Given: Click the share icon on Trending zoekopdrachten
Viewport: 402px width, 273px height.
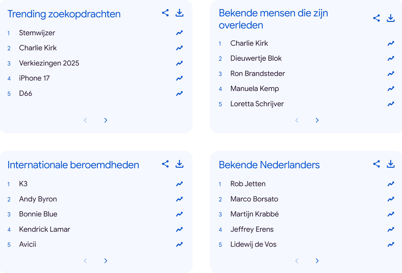Looking at the screenshot, I should [x=165, y=13].
